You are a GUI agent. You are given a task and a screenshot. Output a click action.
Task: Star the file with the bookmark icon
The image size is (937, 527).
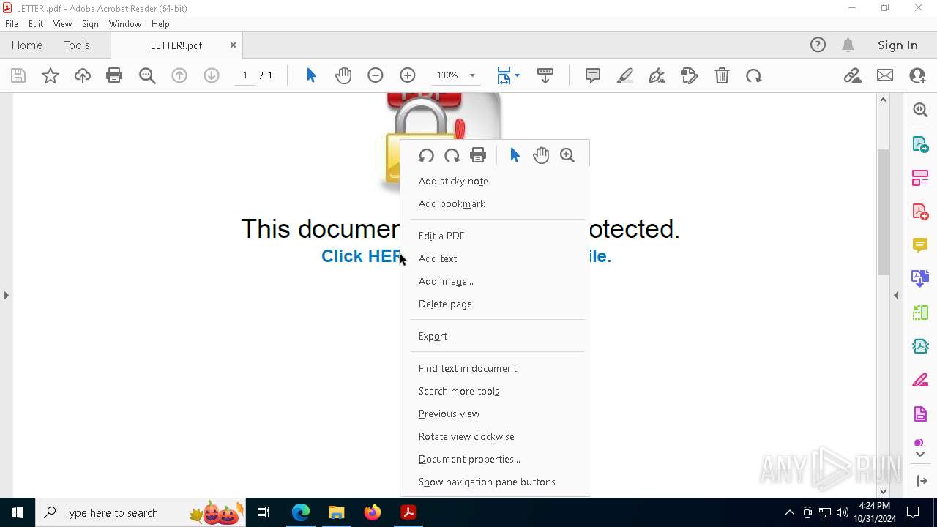tap(51, 75)
